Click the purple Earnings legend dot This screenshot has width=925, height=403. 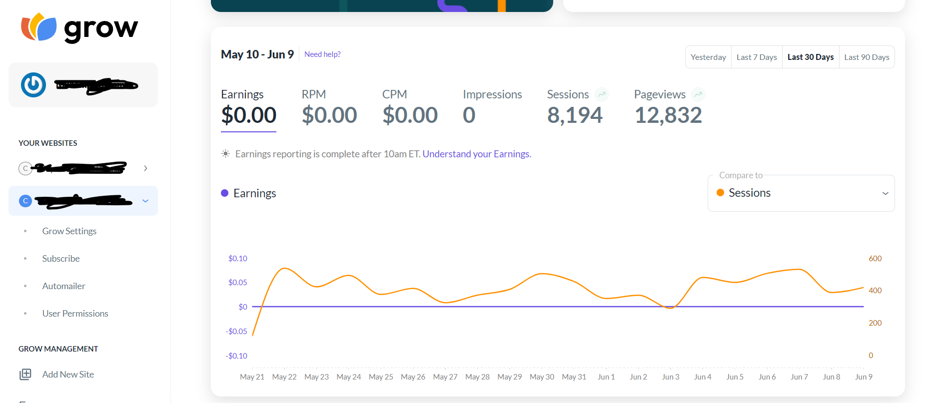[x=225, y=193]
